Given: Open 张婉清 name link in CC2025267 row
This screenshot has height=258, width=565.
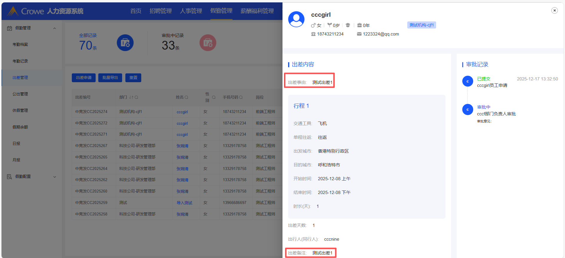Looking at the screenshot, I should [182, 146].
